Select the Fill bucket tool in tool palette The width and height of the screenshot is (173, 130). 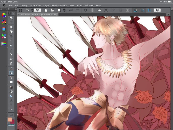coord(11,92)
